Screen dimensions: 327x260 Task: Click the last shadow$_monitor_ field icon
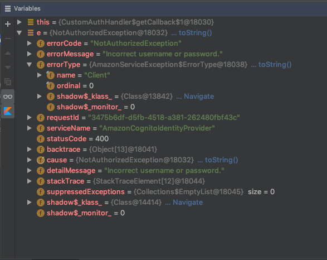(x=41, y=213)
